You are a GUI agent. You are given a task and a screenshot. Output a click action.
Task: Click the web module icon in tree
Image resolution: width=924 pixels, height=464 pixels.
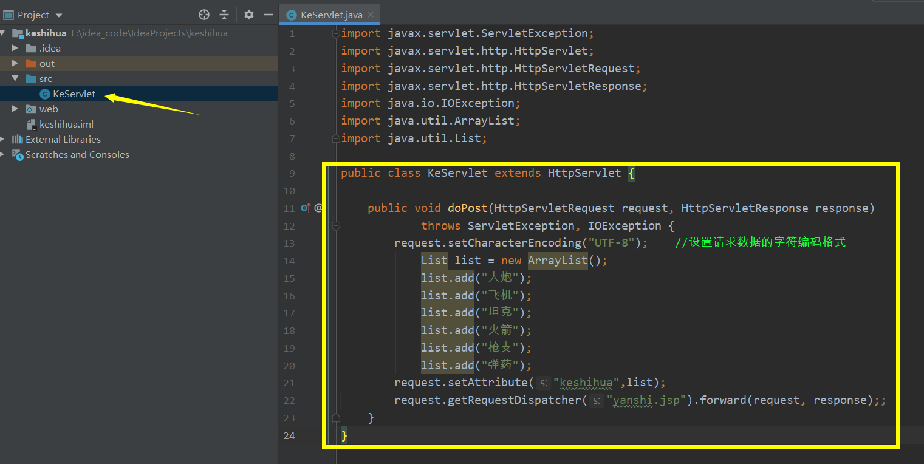pos(31,109)
